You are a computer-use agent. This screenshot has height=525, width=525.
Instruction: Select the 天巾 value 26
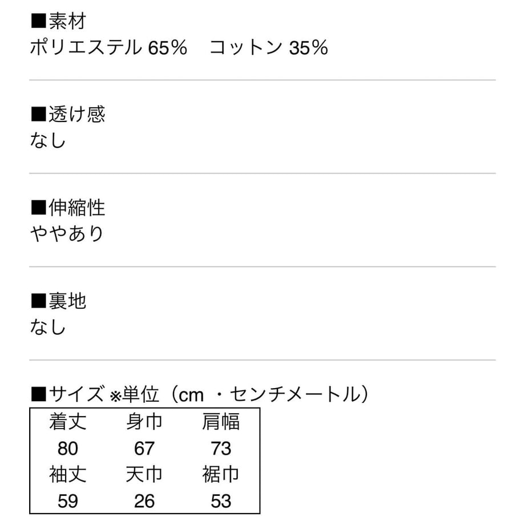point(144,501)
